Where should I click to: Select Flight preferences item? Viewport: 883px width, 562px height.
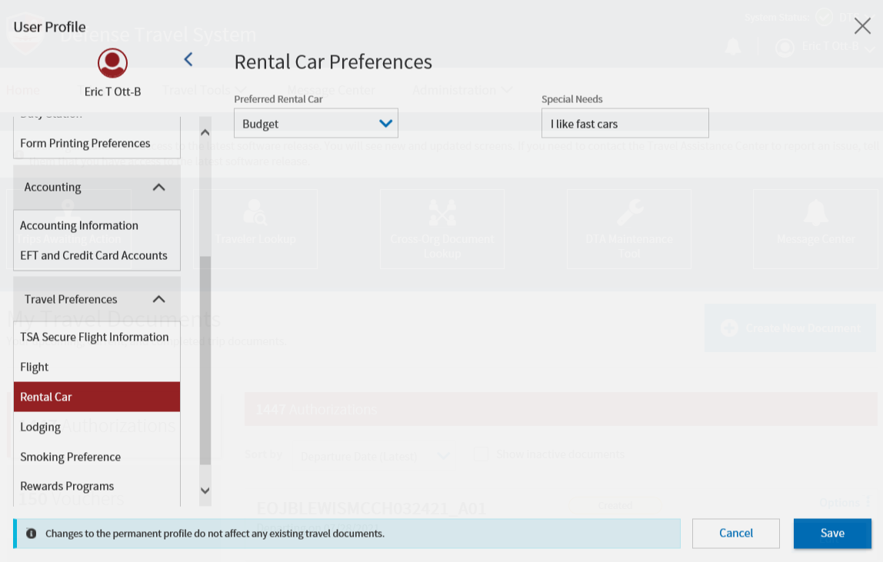(x=35, y=367)
